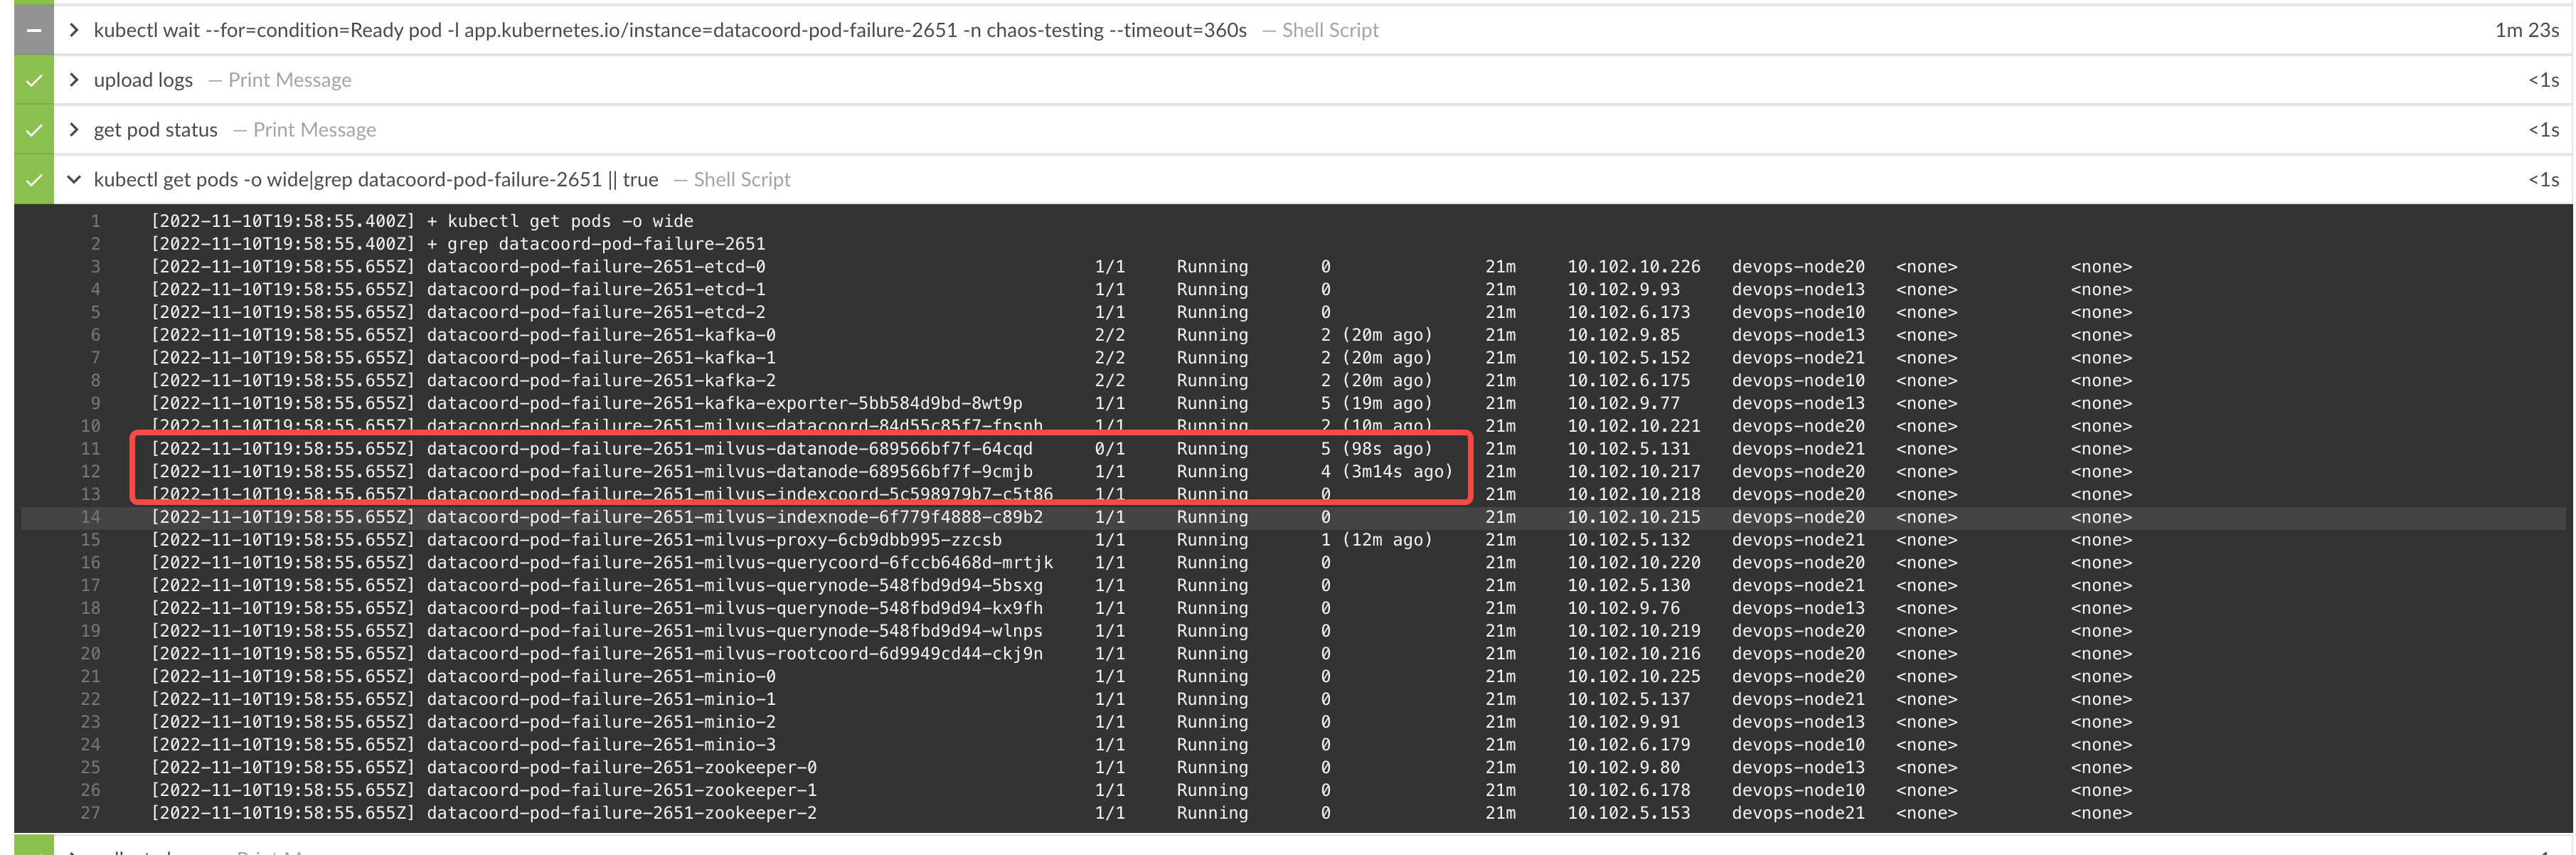The width and height of the screenshot is (2576, 855).
Task: Click IP address 10.102.10.217
Action: pos(1634,472)
